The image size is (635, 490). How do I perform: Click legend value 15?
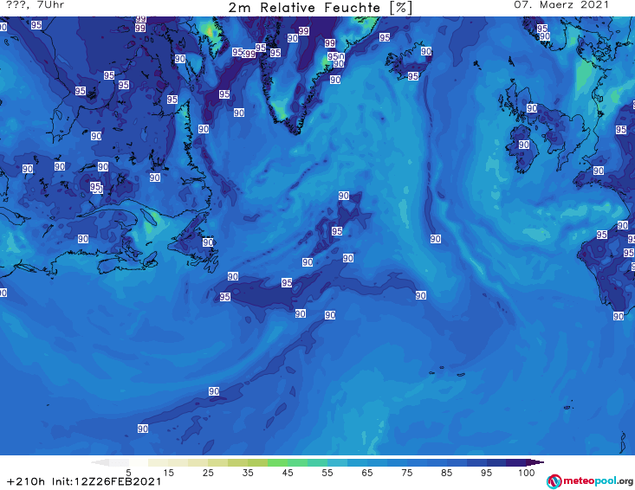(168, 473)
